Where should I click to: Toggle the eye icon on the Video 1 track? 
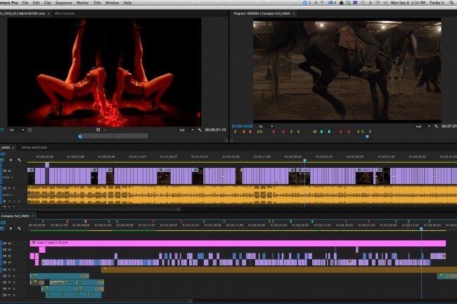[9, 171]
